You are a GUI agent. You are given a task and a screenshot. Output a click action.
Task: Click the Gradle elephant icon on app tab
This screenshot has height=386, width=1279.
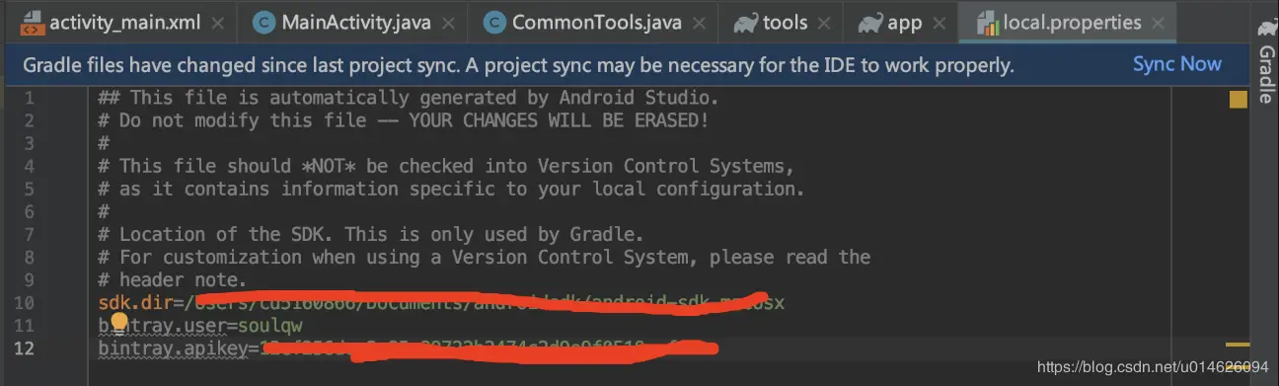coord(870,22)
